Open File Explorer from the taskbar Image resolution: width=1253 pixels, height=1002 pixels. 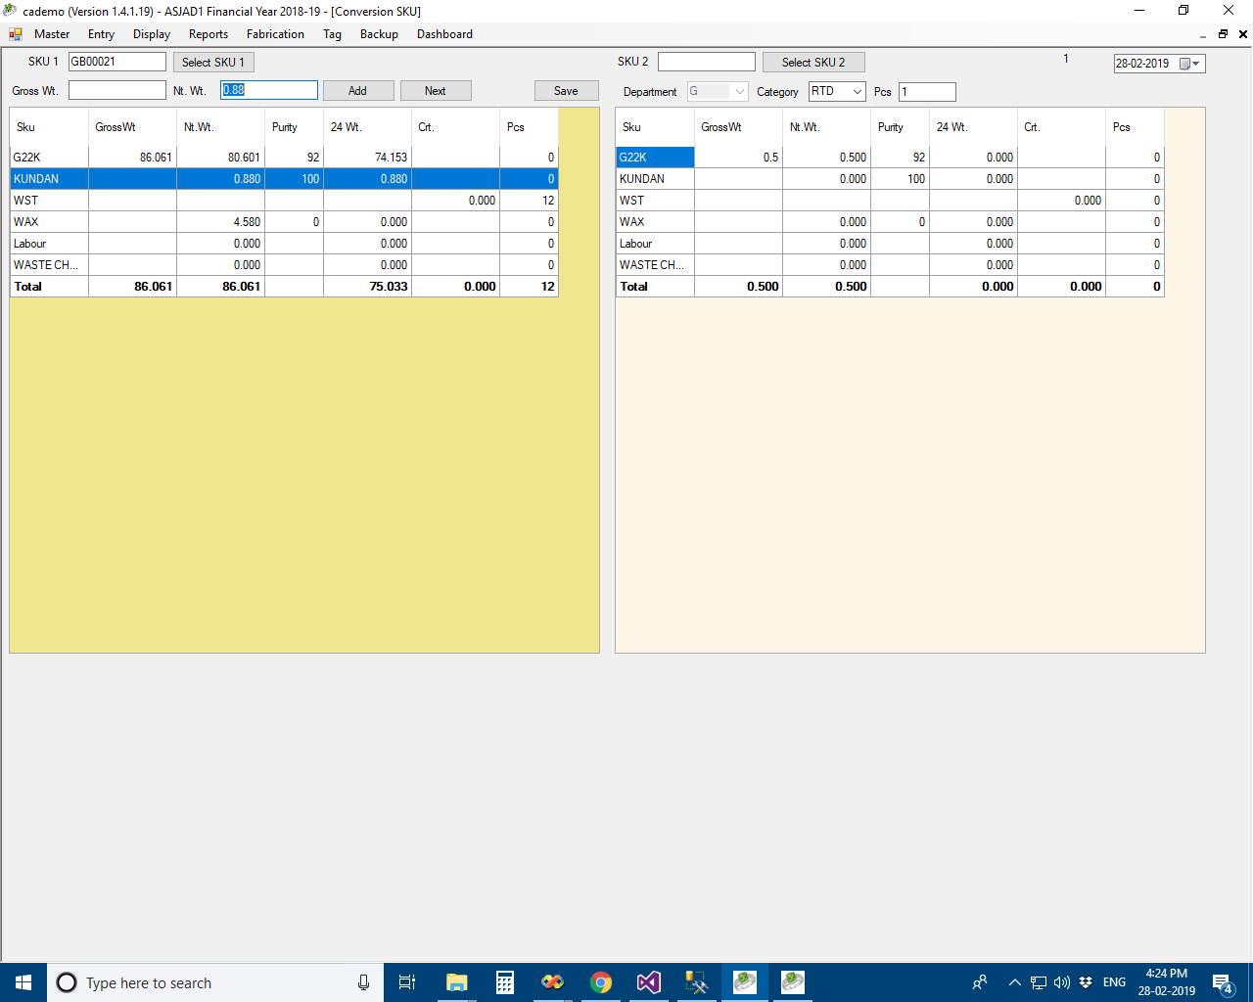point(456,982)
